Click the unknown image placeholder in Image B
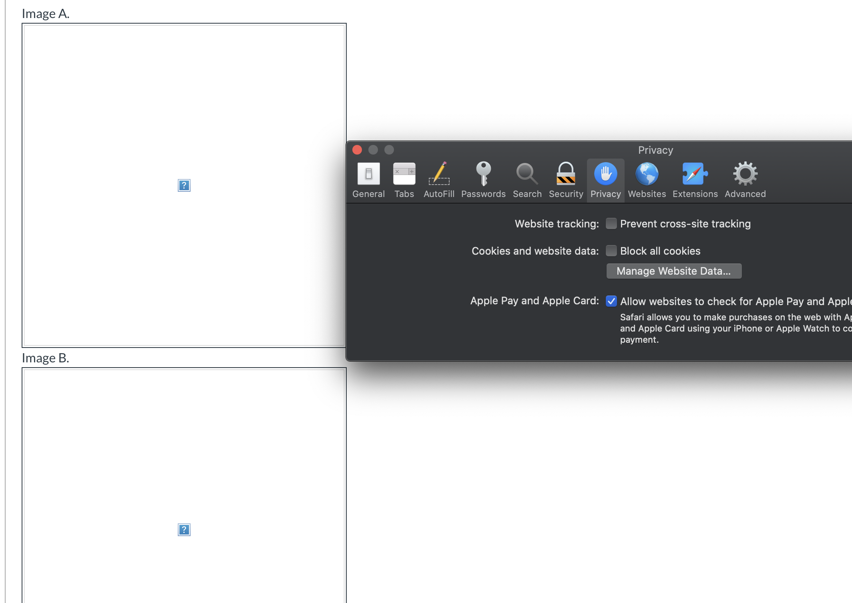 185,530
